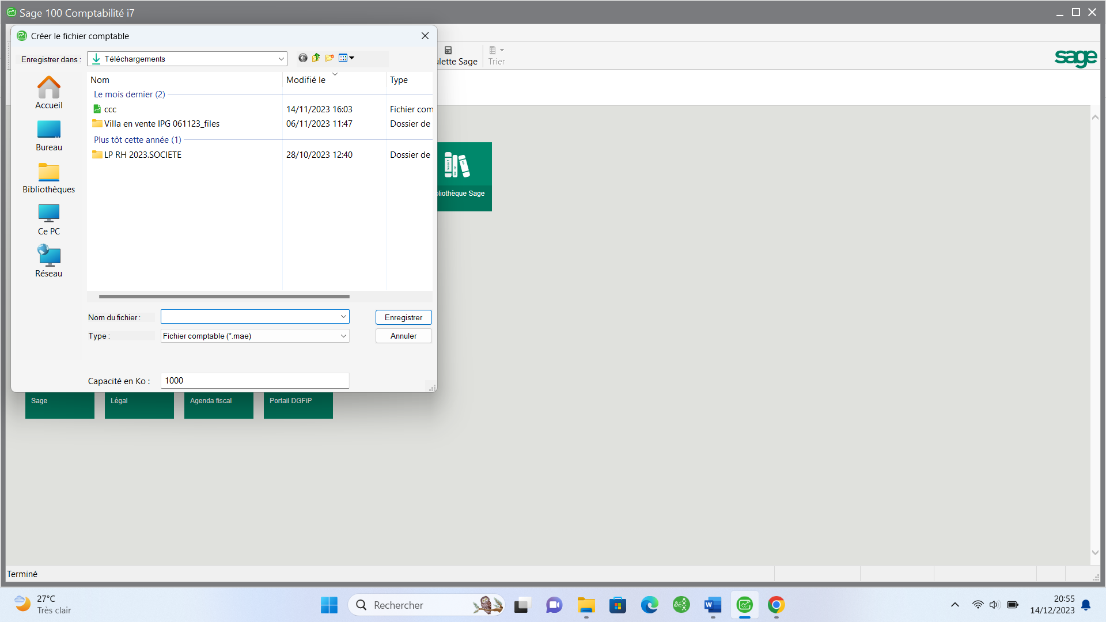Open Microsoft Edge from the taskbar
The image size is (1106, 622).
650,605
